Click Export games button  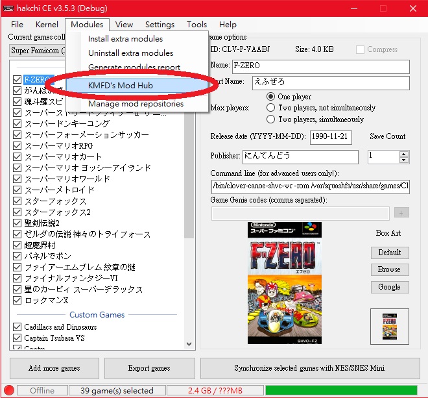coord(149,368)
